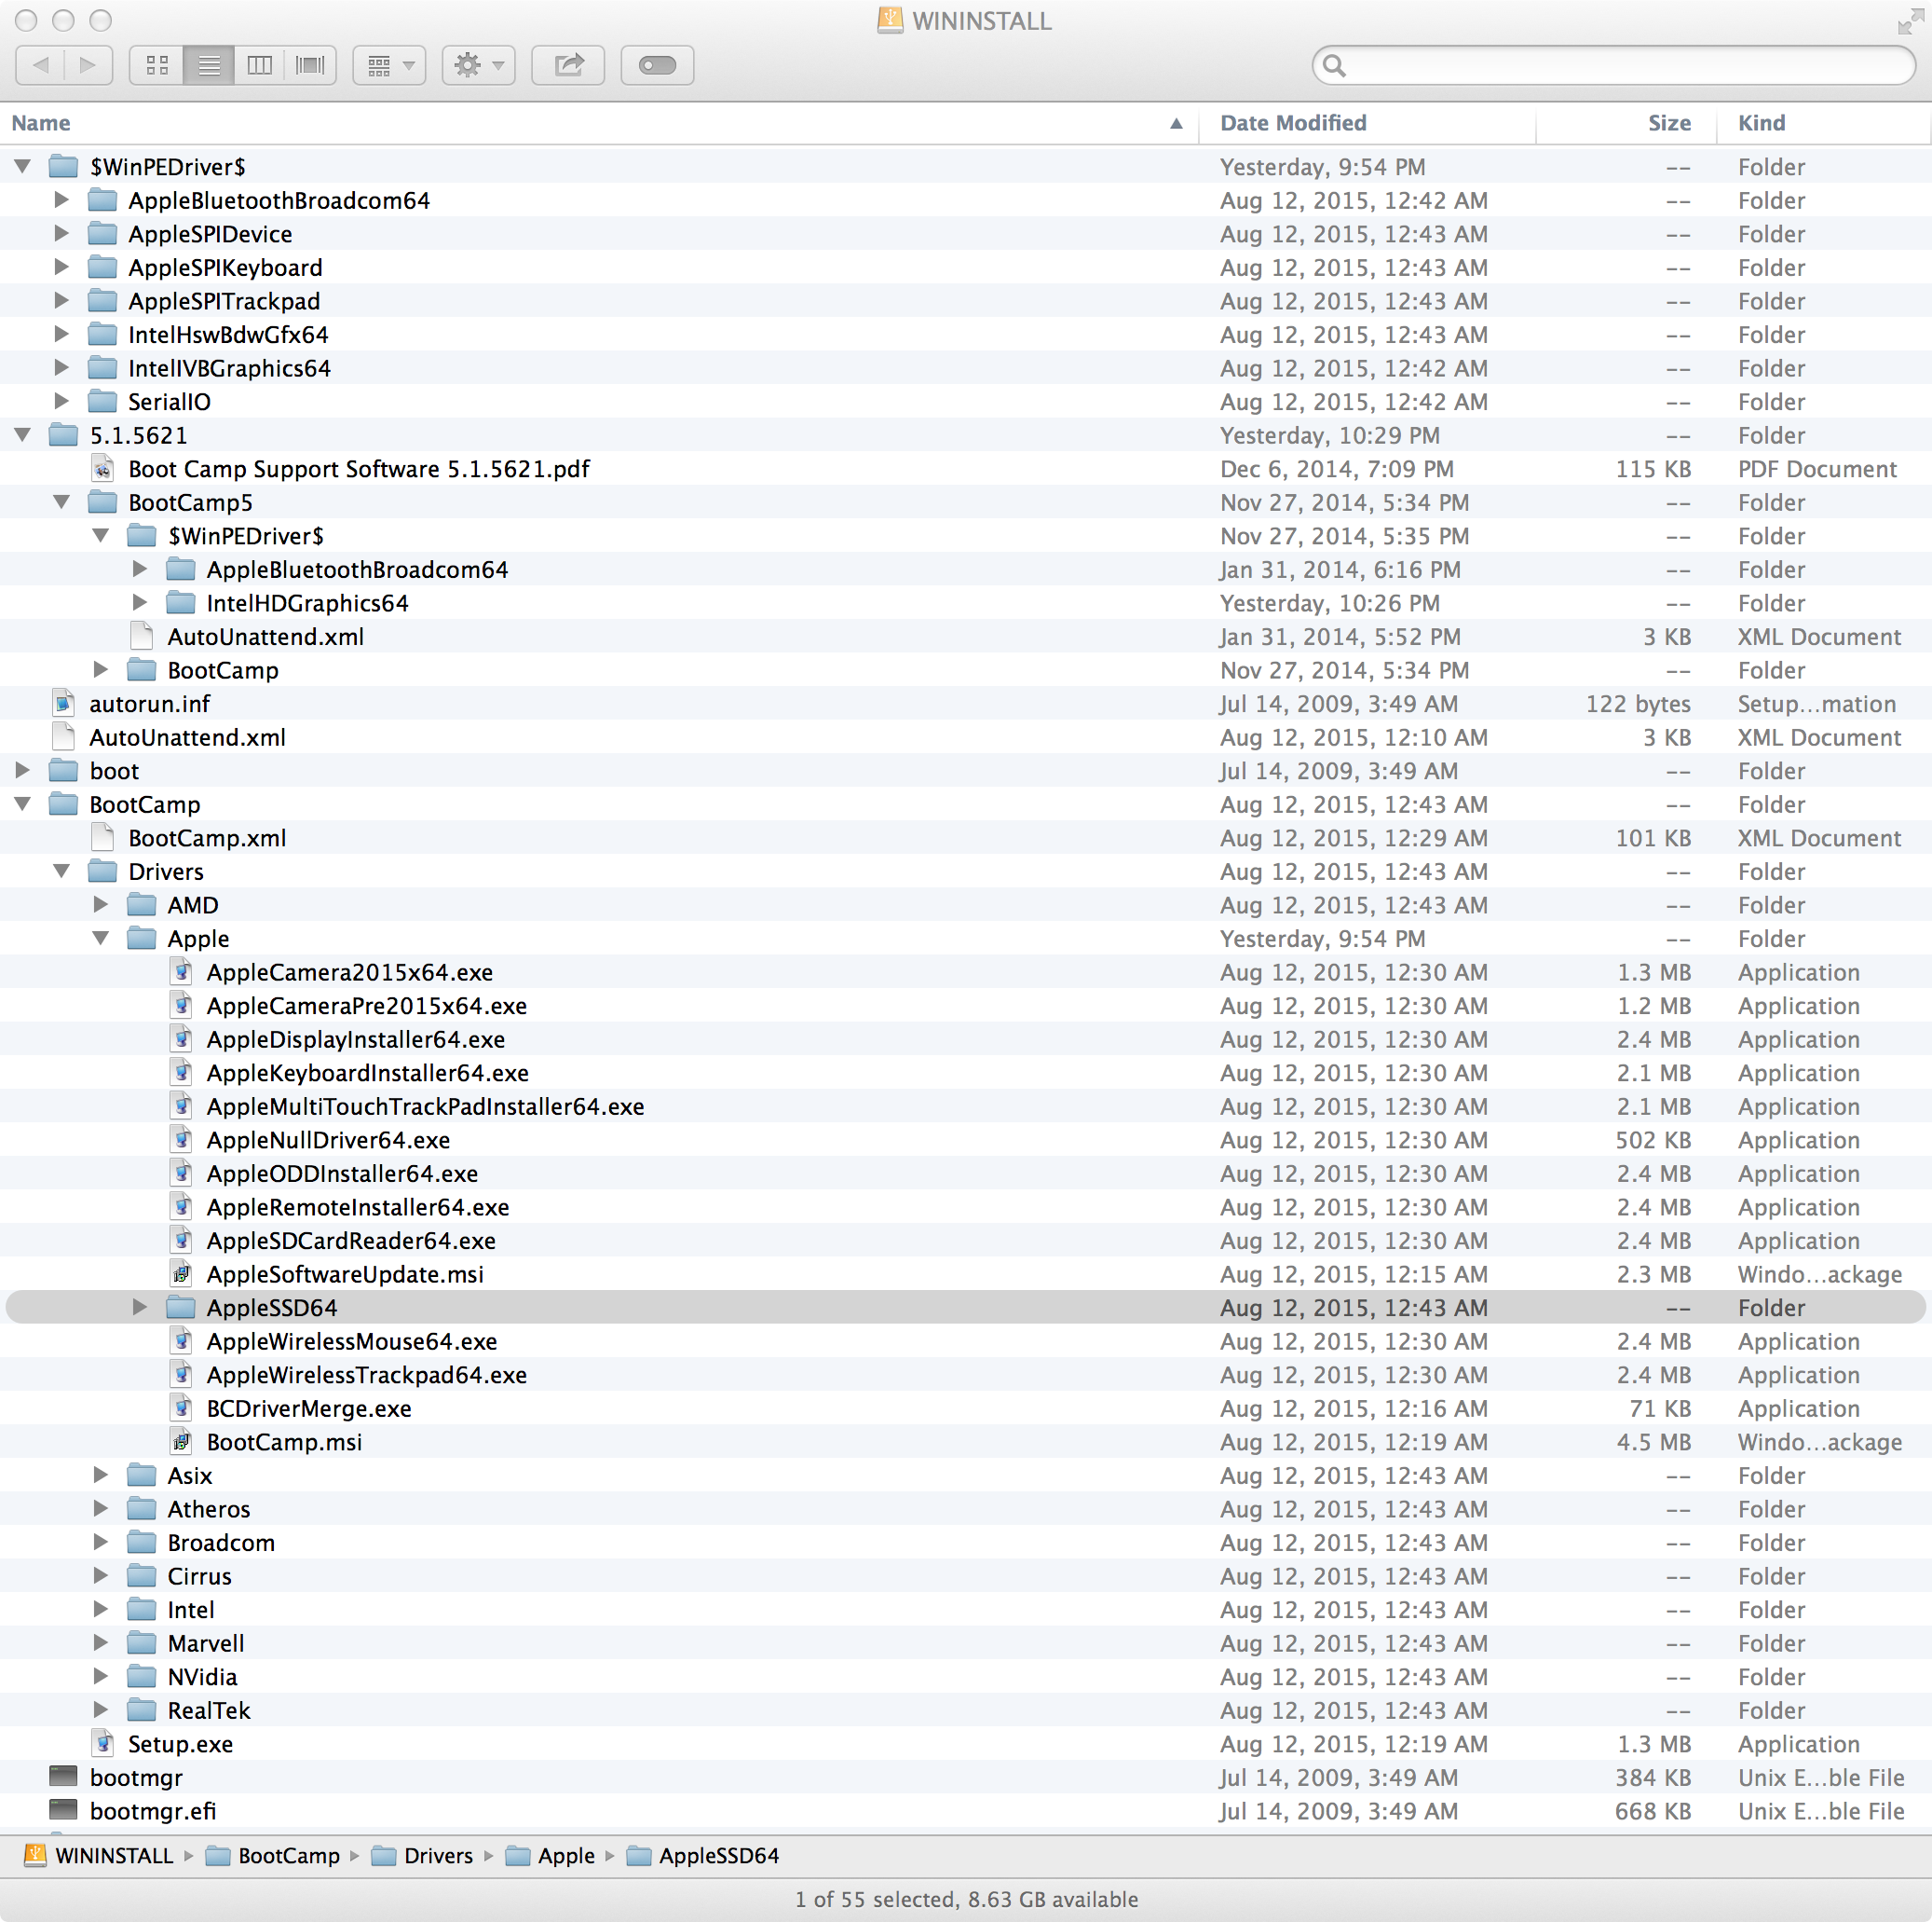
Task: Navigate back using the back arrow
Action: (x=41, y=64)
